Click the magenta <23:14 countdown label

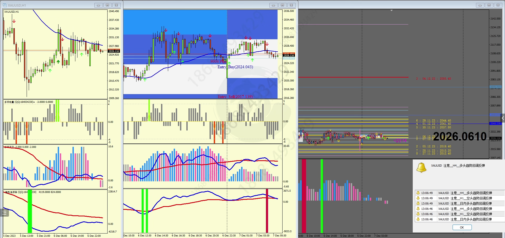coord(400,141)
